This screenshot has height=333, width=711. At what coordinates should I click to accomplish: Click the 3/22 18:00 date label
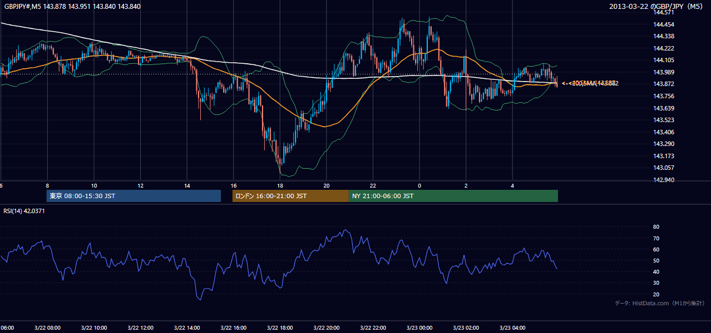[280, 328]
